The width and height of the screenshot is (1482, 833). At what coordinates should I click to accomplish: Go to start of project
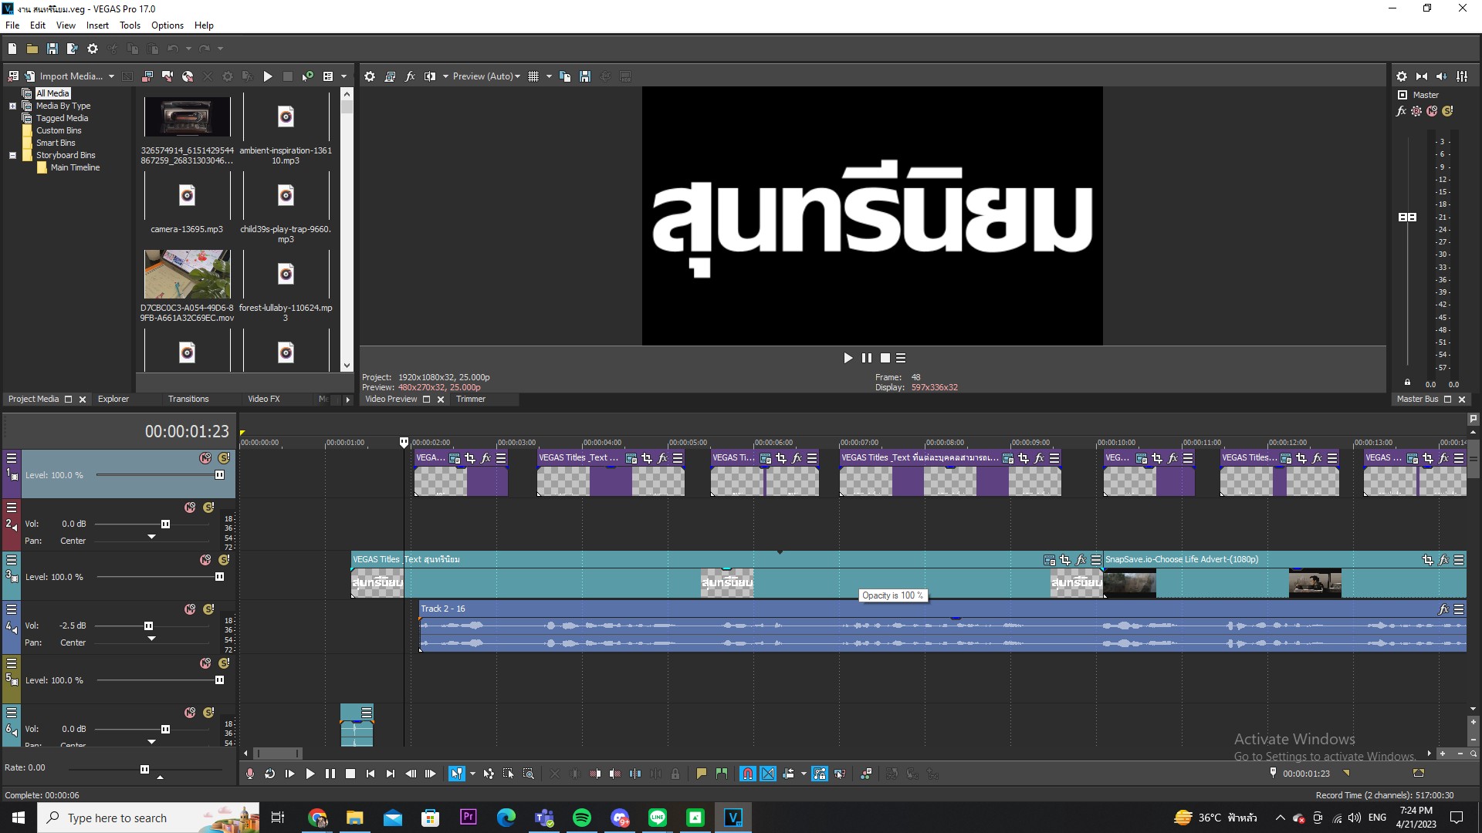(x=370, y=774)
